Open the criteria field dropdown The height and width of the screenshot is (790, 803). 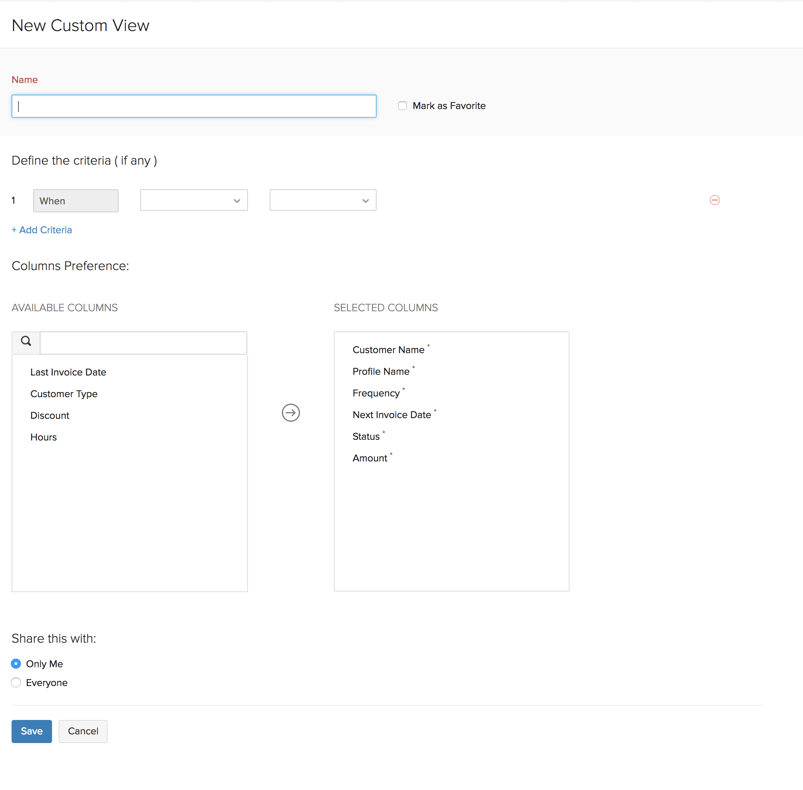(194, 200)
